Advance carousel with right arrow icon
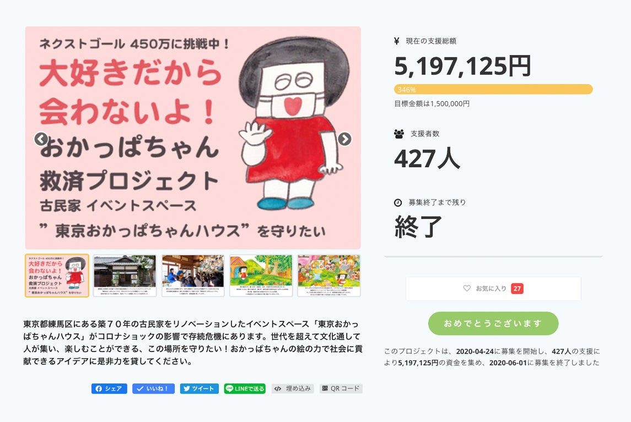 [x=344, y=139]
